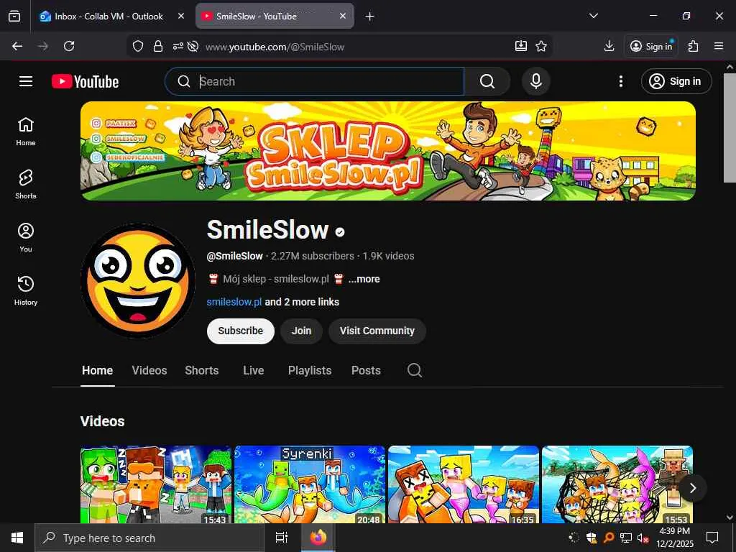Screen dimensions: 736x552
Task: Select channel Home tab
Action: click(98, 370)
